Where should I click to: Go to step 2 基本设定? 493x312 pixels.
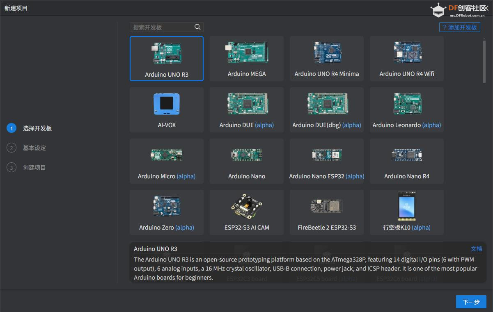pos(27,148)
